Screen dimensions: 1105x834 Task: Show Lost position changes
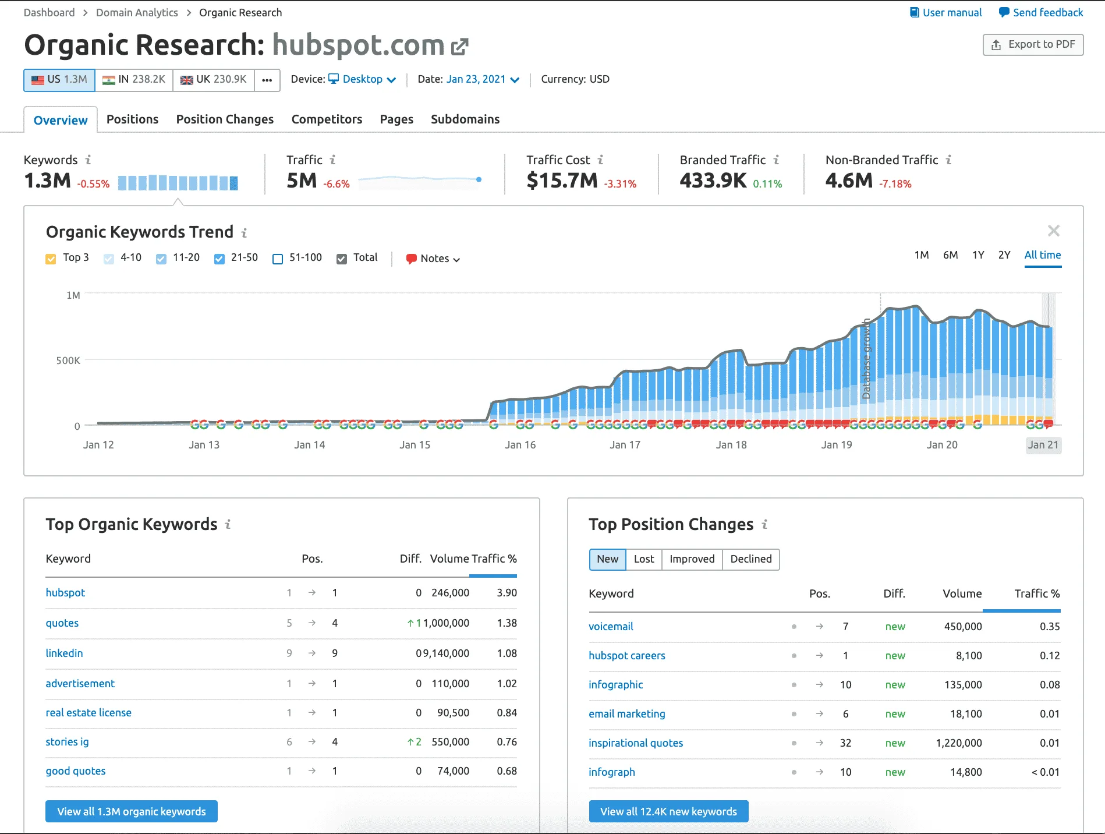click(x=644, y=559)
